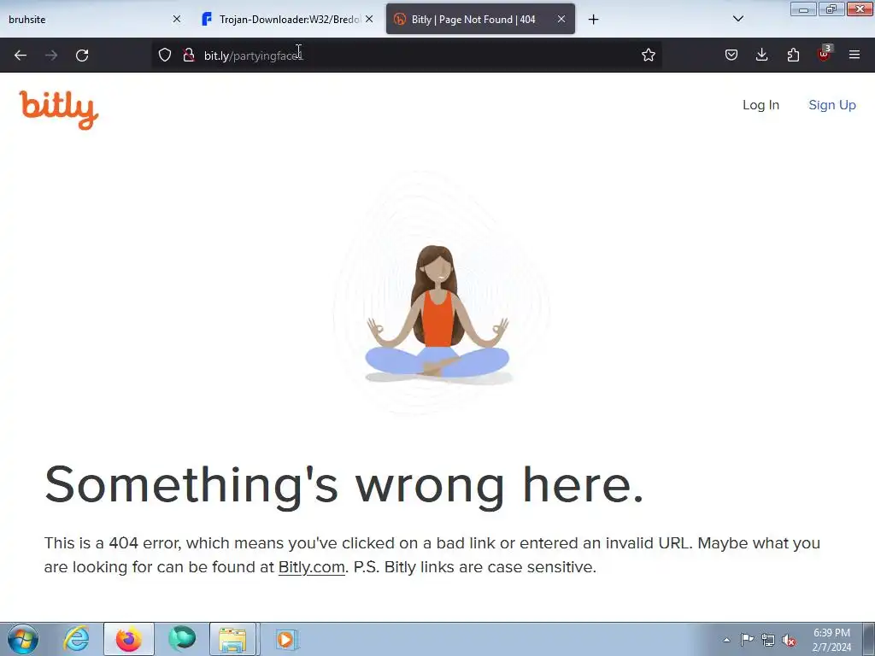Viewport: 875px width, 656px height.
Task: Follow the Bitly.com link
Action: coord(311,567)
